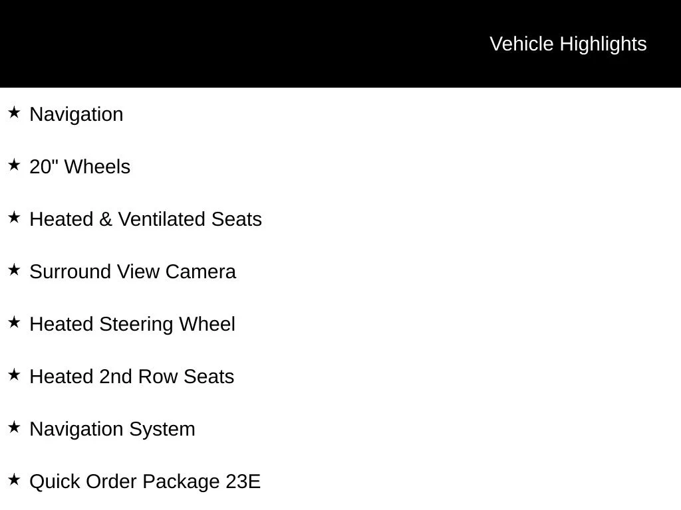The height and width of the screenshot is (510, 681).
Task: Select the star next to Navigation System
Action: pos(14,427)
